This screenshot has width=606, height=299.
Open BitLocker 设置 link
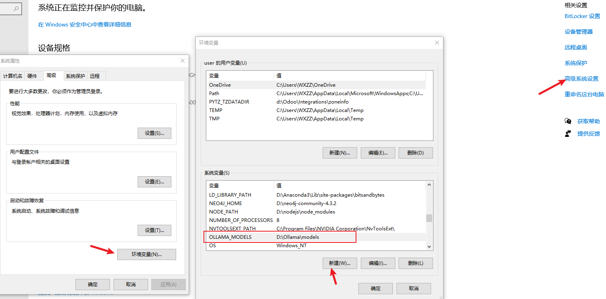[582, 16]
